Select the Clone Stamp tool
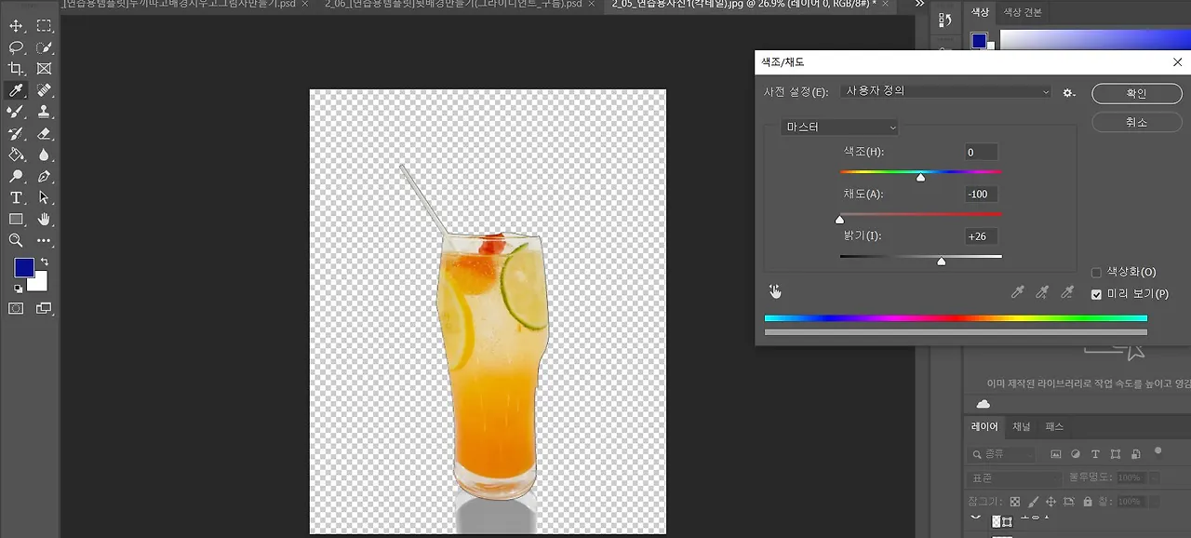The width and height of the screenshot is (1191, 538). (x=44, y=112)
